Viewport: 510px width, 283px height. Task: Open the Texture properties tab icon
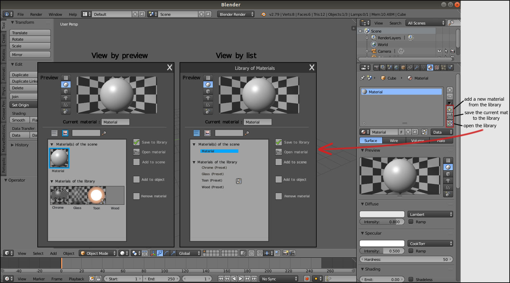pos(437,67)
